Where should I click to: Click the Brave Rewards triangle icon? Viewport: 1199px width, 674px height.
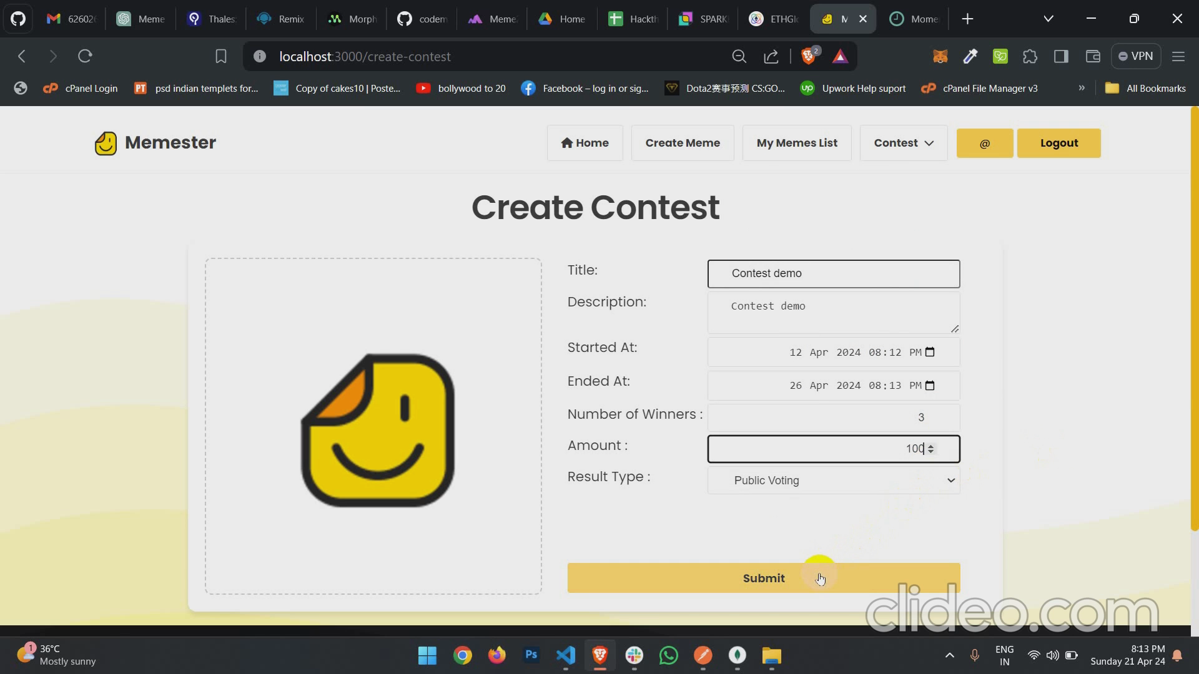[840, 56]
